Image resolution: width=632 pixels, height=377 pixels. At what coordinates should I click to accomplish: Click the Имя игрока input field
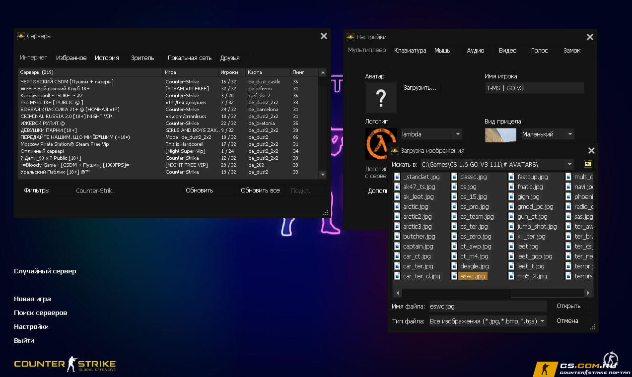pos(534,88)
